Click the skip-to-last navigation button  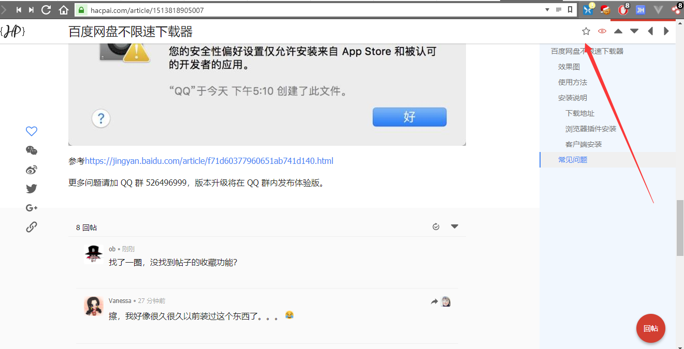(x=32, y=9)
